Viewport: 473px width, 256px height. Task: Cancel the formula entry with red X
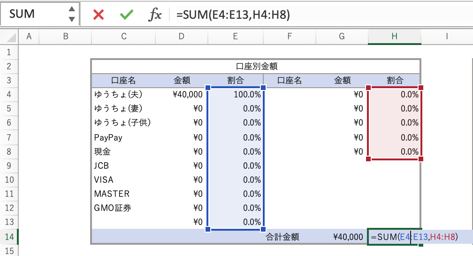[x=99, y=15]
